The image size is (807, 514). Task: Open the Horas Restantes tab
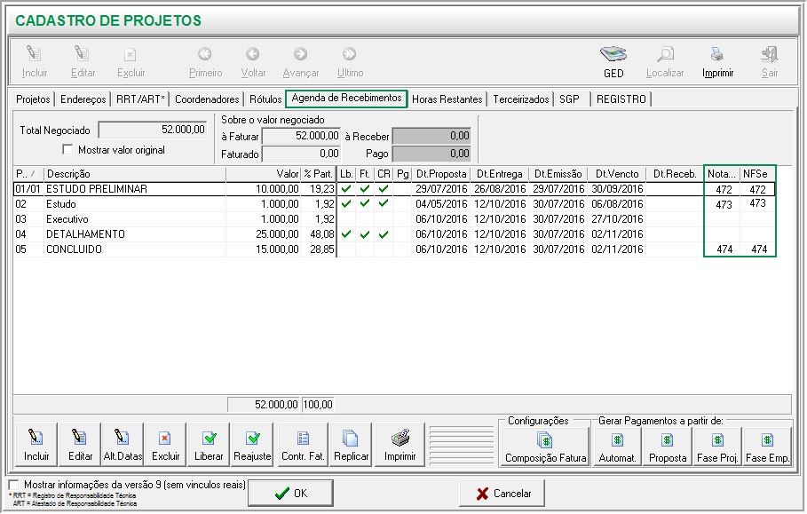click(x=447, y=99)
